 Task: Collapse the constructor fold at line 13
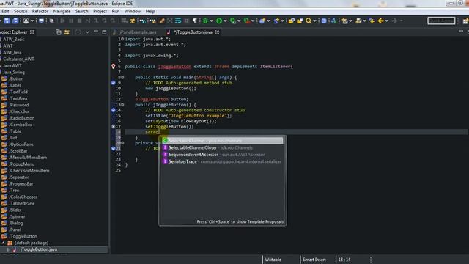pyautogui.click(x=122, y=105)
